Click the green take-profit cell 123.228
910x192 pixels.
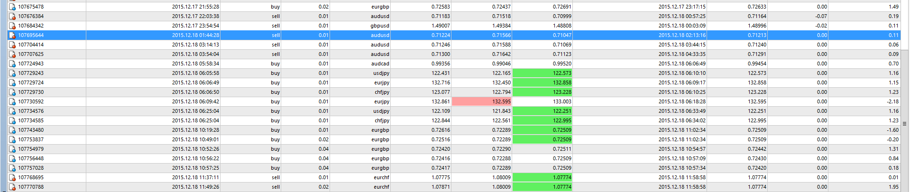point(542,92)
